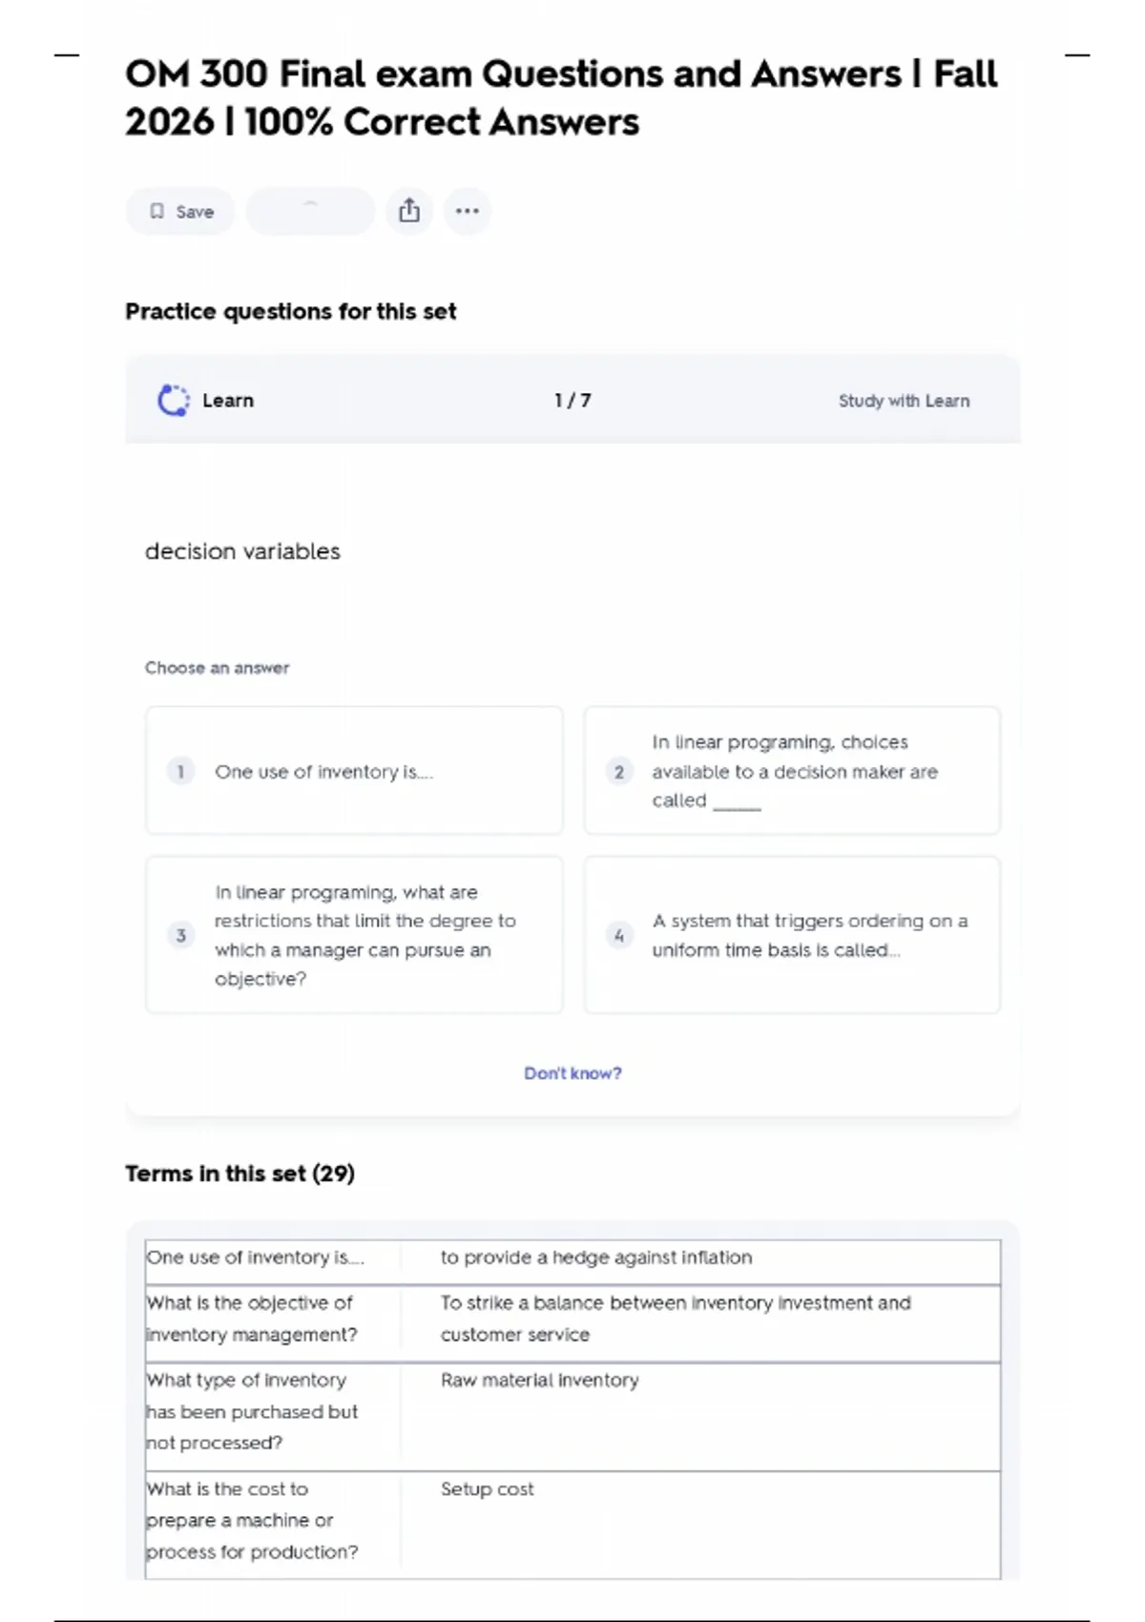This screenshot has height=1622, width=1145.
Task: Click the 'Study with Learn' link
Action: pos(904,401)
